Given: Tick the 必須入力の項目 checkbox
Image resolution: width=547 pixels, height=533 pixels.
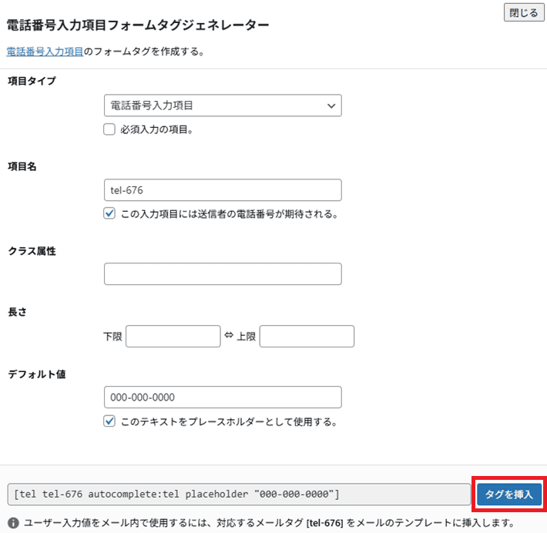Looking at the screenshot, I should [109, 129].
